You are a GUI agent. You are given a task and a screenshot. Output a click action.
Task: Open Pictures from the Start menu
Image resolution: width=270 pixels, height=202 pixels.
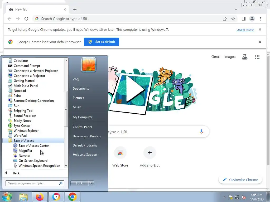pos(78,98)
